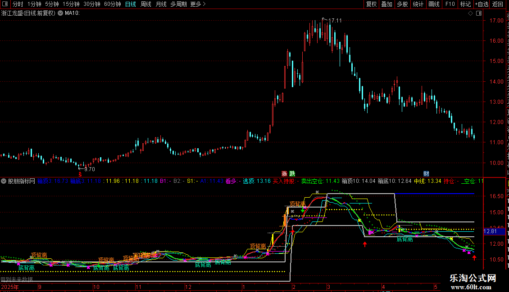Open the 30分钟 period tab
509x292 pixels.
click(92, 4)
